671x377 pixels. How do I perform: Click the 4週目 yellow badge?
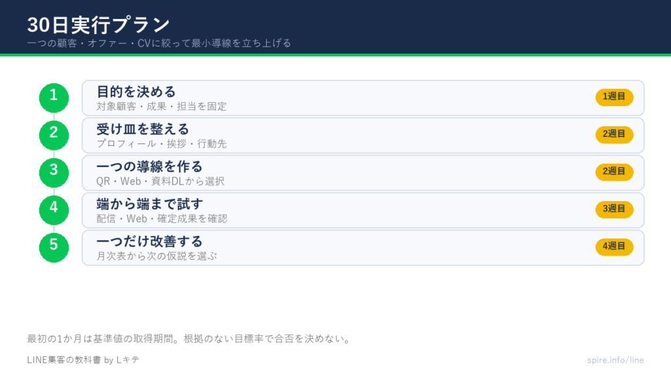click(x=614, y=247)
